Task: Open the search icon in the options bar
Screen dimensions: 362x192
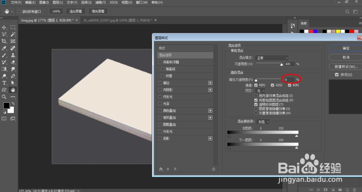Action: click(x=347, y=12)
